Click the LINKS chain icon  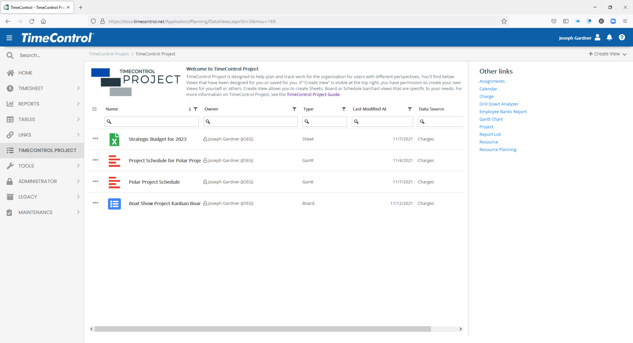coord(10,135)
